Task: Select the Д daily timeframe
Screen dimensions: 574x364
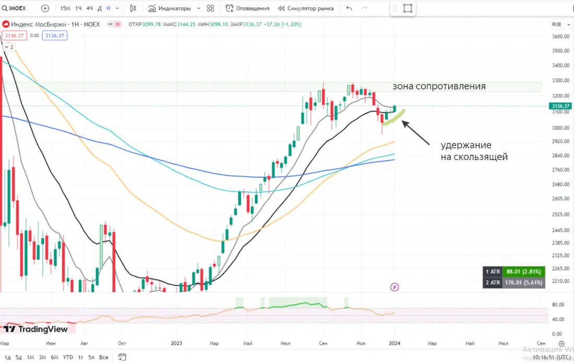Action: tap(99, 8)
